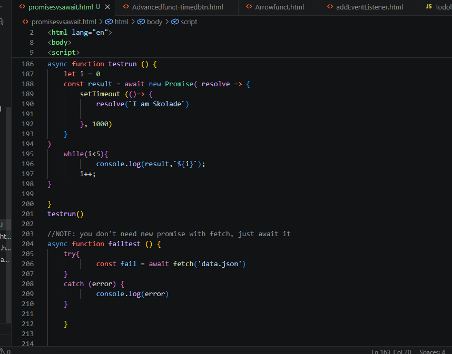Click the breadcrumb cube icon before script
This screenshot has width=452, height=354.
tap(175, 22)
